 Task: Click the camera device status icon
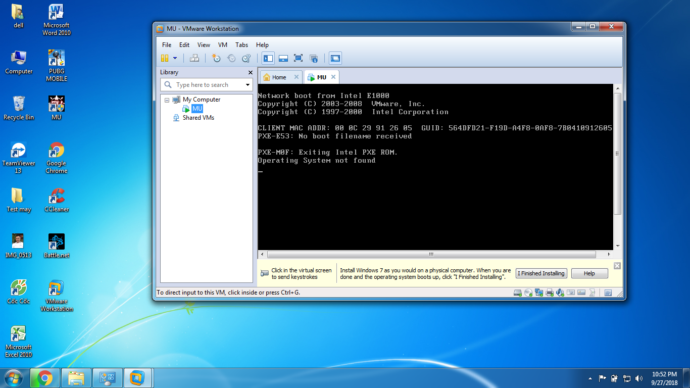click(571, 293)
